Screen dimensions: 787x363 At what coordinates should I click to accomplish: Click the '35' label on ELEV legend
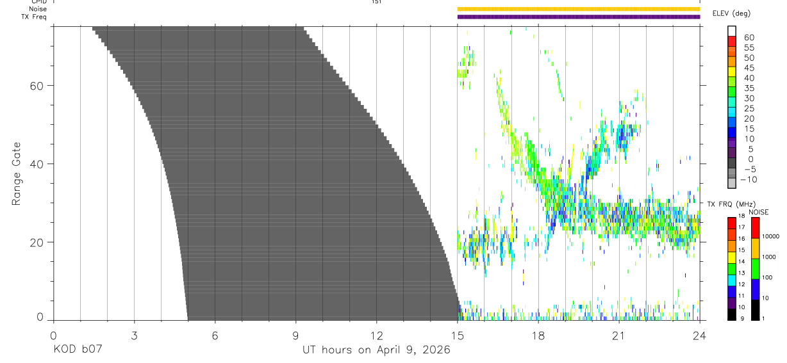pos(749,88)
